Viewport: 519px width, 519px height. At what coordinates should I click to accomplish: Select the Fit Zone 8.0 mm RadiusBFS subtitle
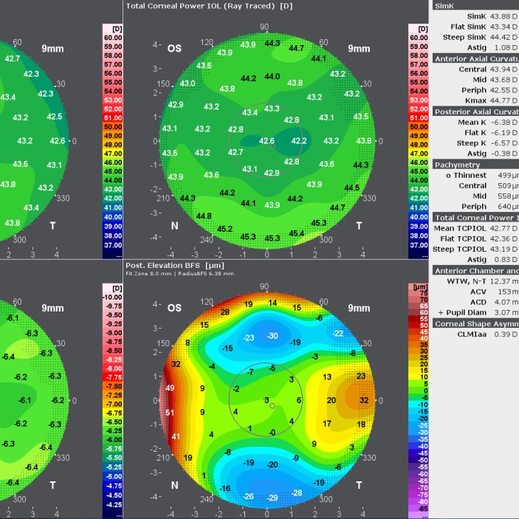[x=179, y=274]
